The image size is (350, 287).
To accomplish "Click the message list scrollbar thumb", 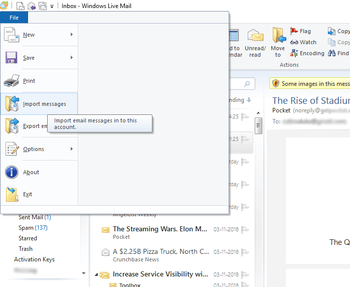I will [258, 125].
